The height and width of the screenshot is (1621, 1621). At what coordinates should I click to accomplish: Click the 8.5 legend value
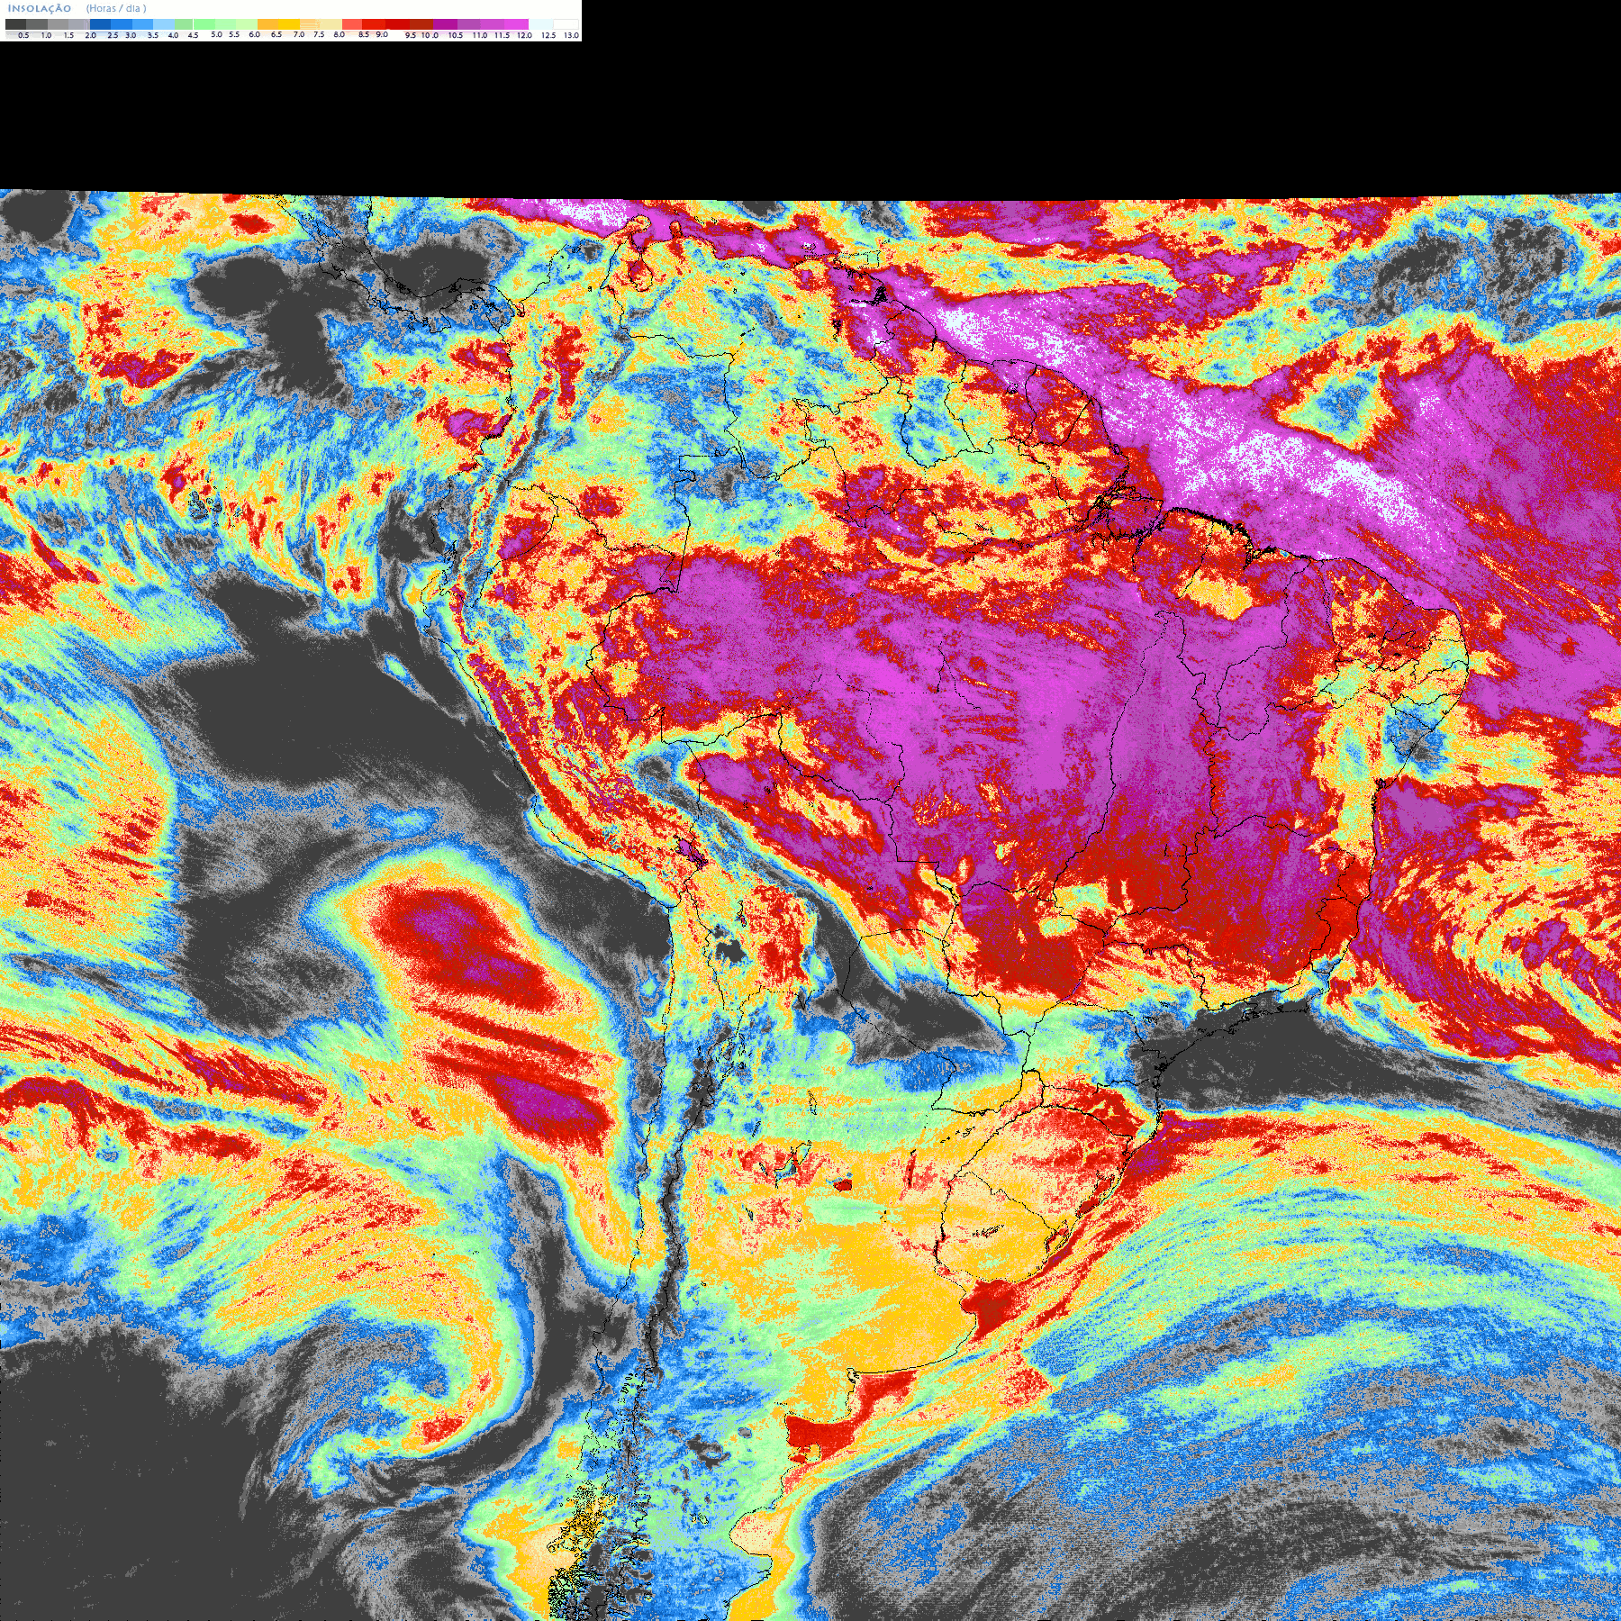pos(364,34)
